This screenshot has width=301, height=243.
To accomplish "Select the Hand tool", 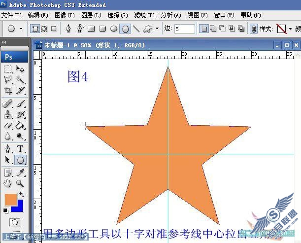I will pyautogui.click(x=8, y=183).
